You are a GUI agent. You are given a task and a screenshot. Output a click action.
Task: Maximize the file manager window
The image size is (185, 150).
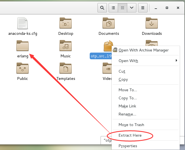(167, 8)
